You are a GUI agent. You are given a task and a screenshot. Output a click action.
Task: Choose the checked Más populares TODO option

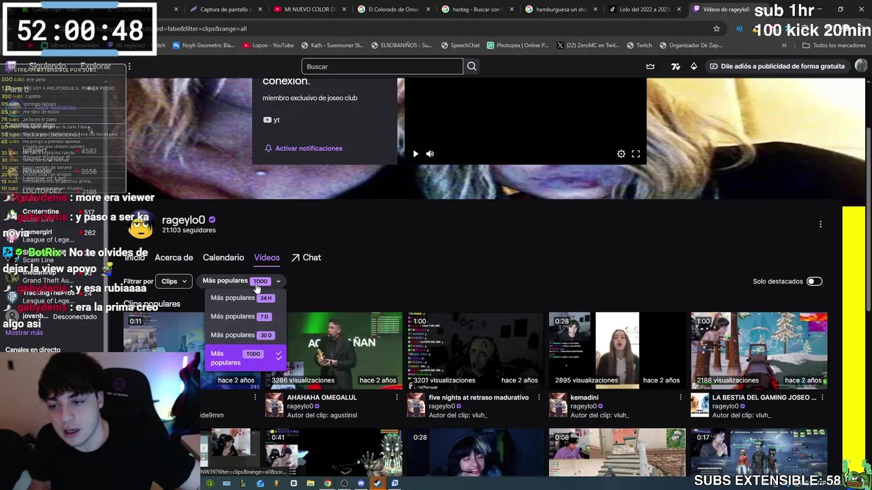[x=245, y=358]
